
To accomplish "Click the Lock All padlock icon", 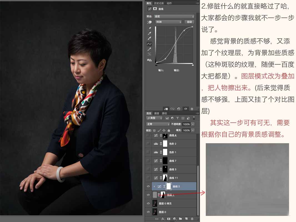I will pos(169,130).
